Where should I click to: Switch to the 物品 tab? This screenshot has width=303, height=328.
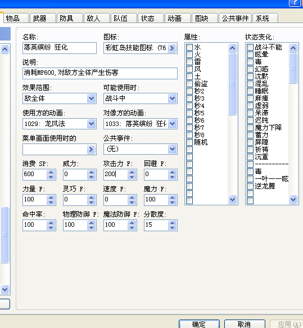(x=16, y=18)
